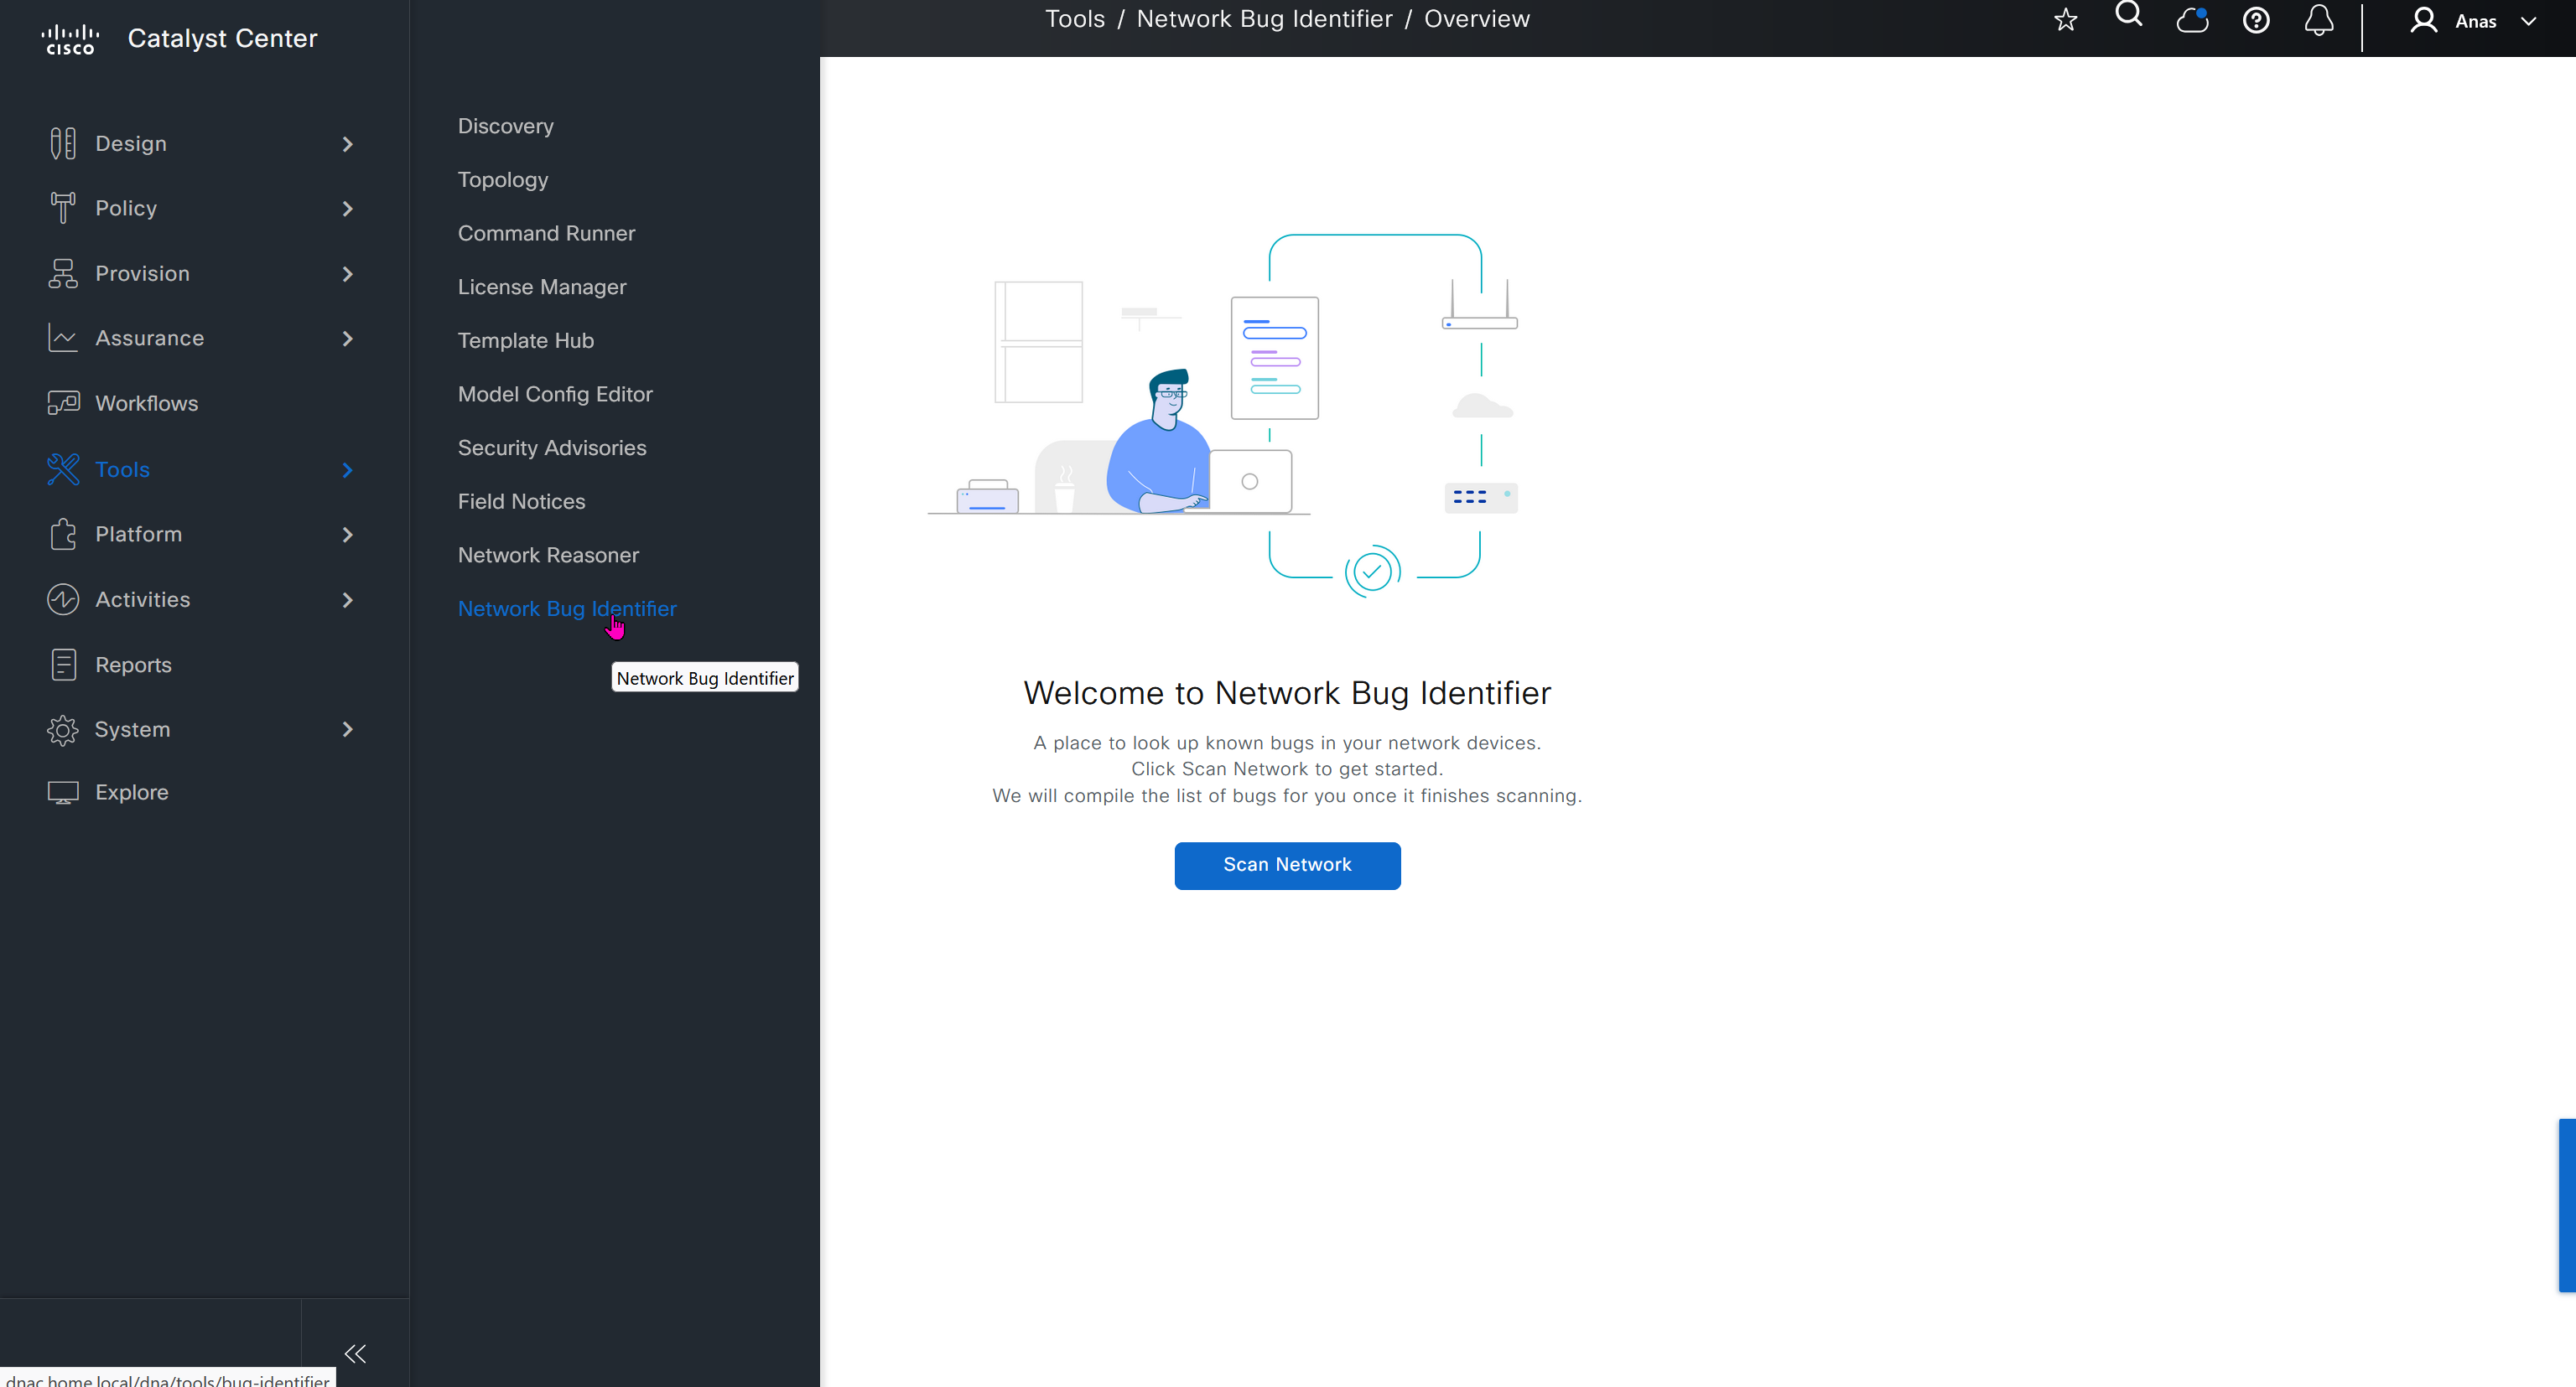The width and height of the screenshot is (2576, 1387).
Task: Click the cloud status icon
Action: coord(2192,20)
